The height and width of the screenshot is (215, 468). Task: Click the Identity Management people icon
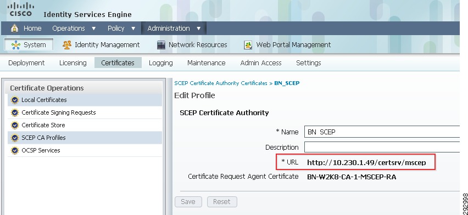67,45
